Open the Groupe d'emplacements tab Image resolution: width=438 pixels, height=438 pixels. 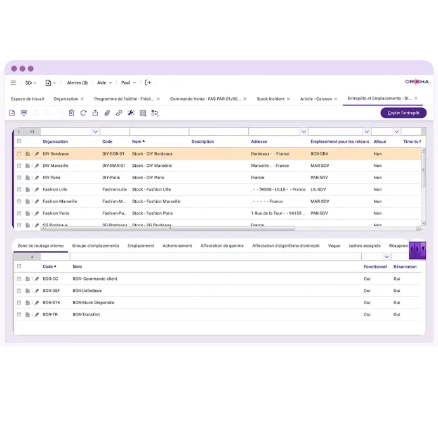click(95, 246)
